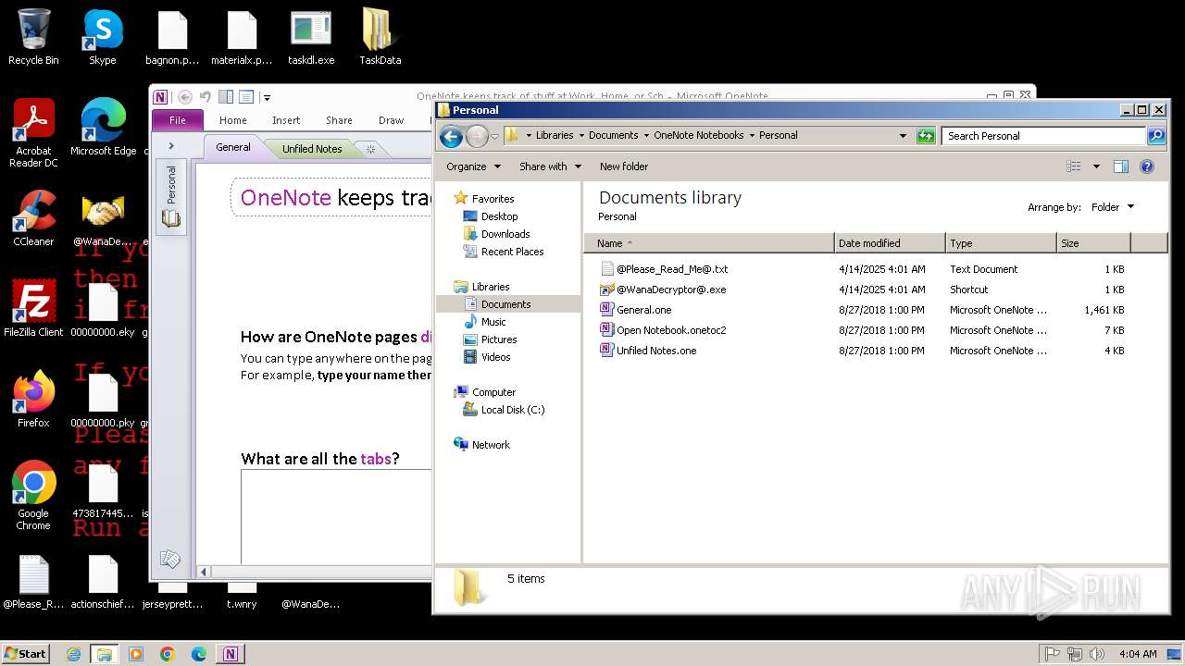Click the Documents breadcrumb in the address bar
The height and width of the screenshot is (666, 1185).
point(613,135)
